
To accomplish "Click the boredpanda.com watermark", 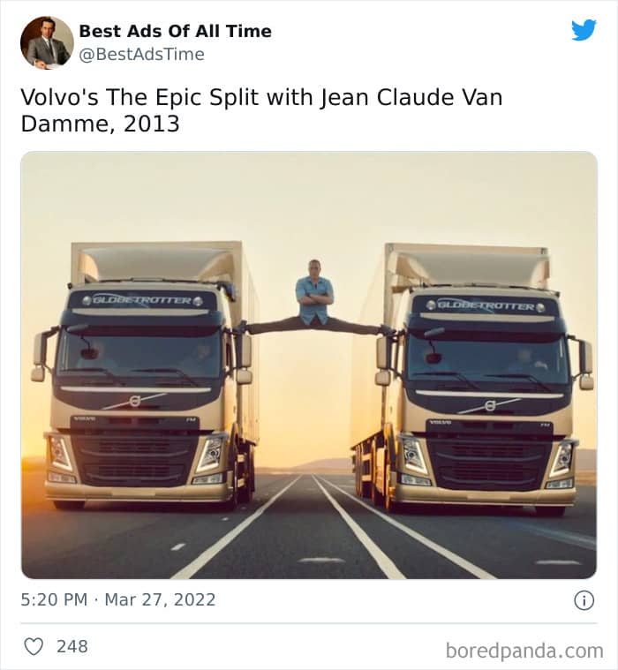I will tap(524, 651).
